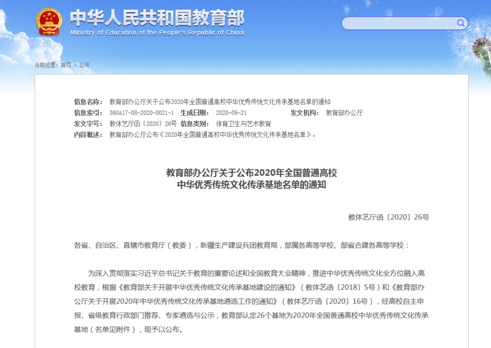Click the magnifier search icon
The image size is (491, 348).
pyautogui.click(x=461, y=23)
